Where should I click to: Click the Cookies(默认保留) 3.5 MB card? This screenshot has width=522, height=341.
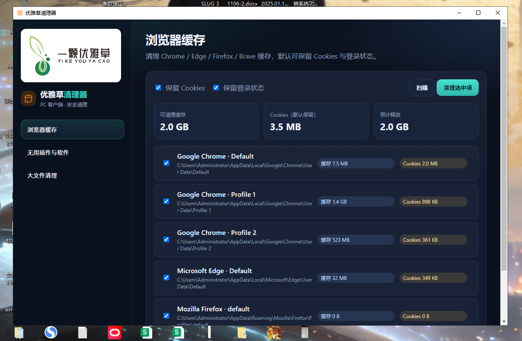[x=316, y=121]
